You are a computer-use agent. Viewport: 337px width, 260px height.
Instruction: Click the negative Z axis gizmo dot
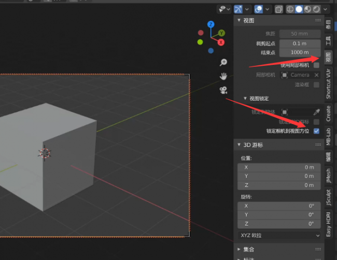pos(211,51)
